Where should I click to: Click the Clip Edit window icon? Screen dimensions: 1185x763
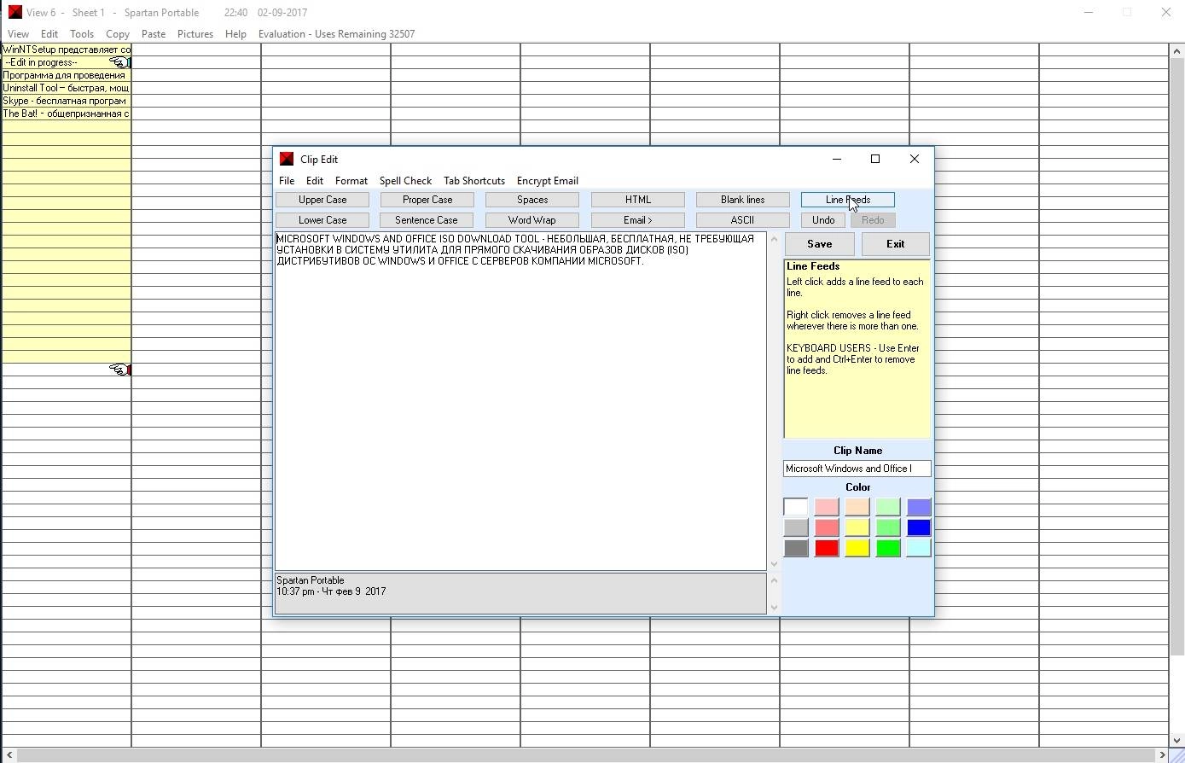click(287, 159)
